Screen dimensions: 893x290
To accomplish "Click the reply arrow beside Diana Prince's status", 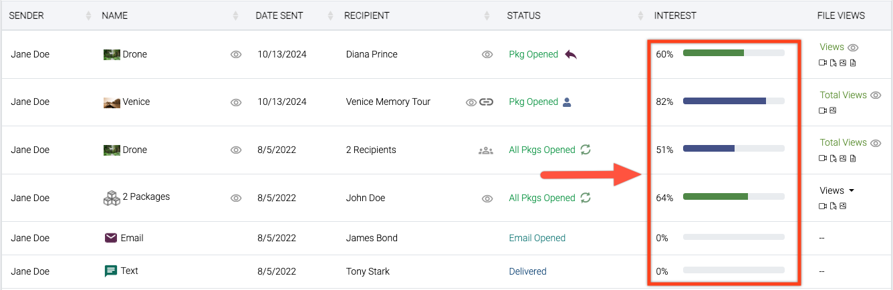I will 571,55.
